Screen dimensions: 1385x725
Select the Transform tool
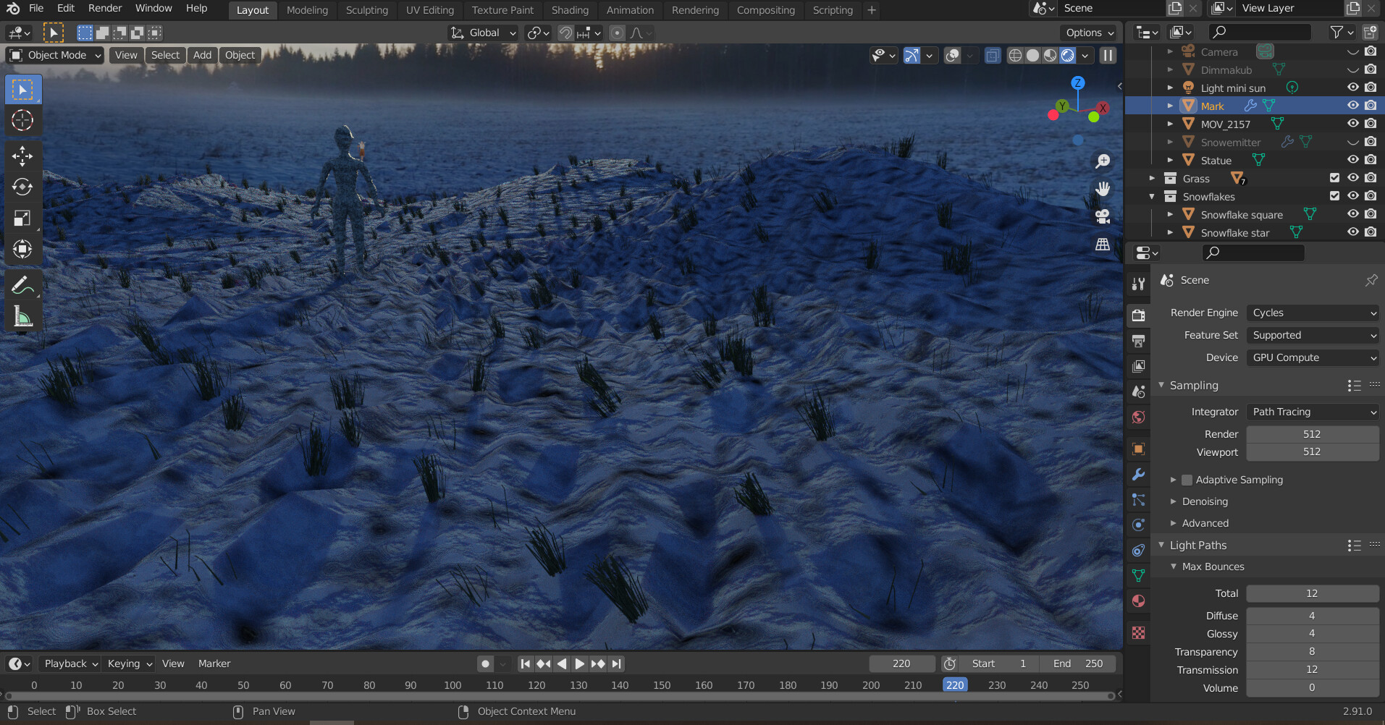pos(22,249)
